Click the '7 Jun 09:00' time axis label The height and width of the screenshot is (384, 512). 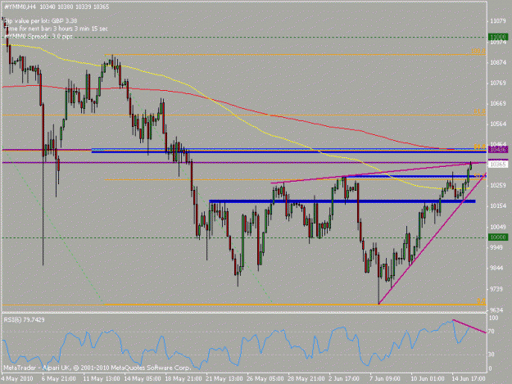click(x=385, y=378)
